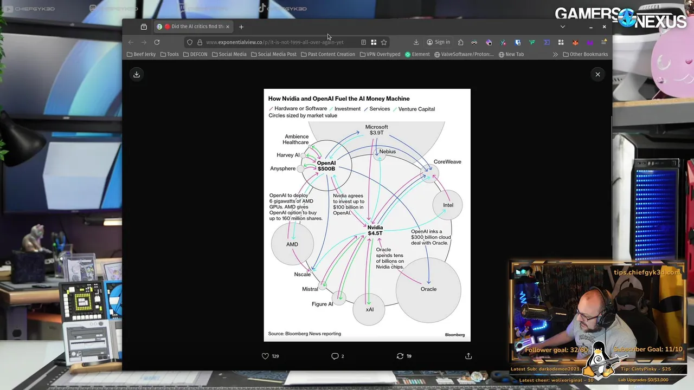
Task: Open the Past Content Creation folder
Action: pyautogui.click(x=328, y=54)
